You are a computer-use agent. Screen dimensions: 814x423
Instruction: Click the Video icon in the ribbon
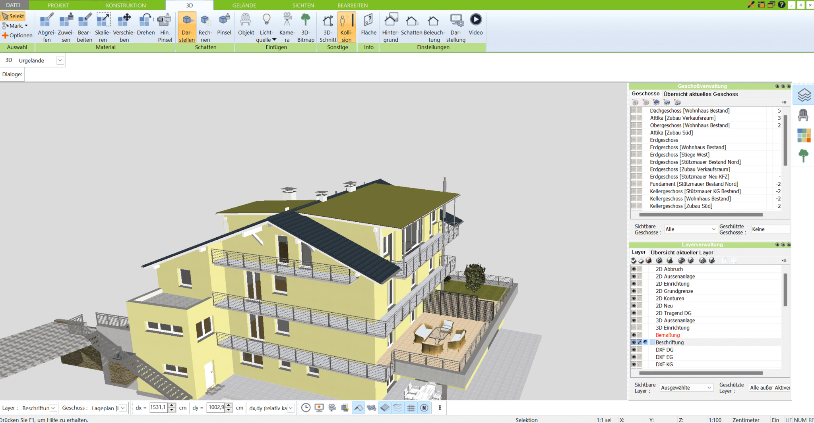point(475,27)
